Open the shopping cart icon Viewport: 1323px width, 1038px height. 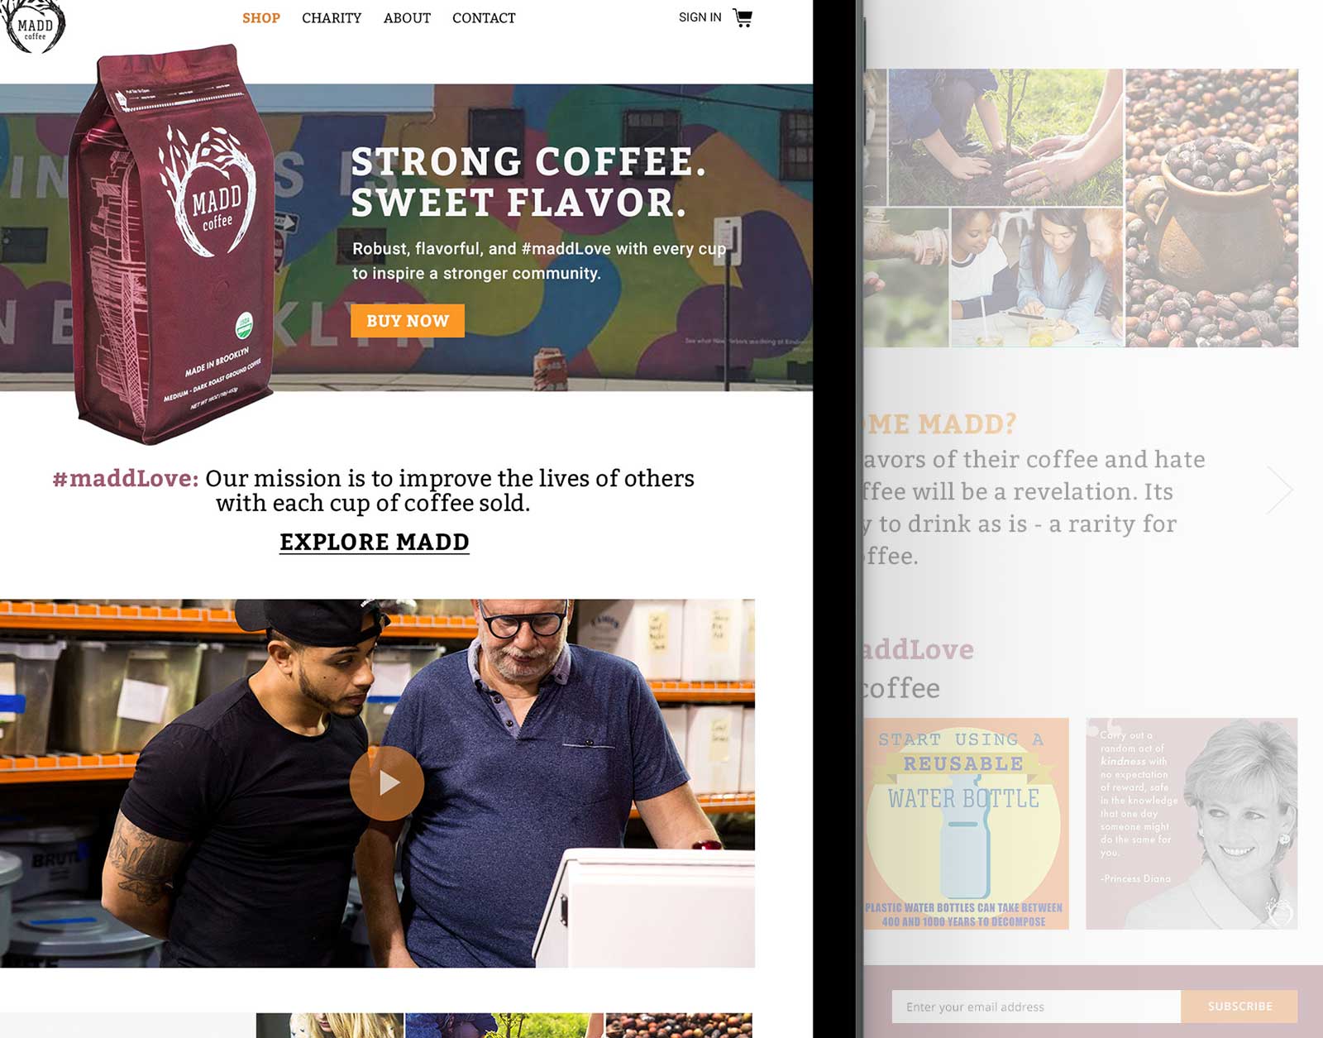pos(743,18)
